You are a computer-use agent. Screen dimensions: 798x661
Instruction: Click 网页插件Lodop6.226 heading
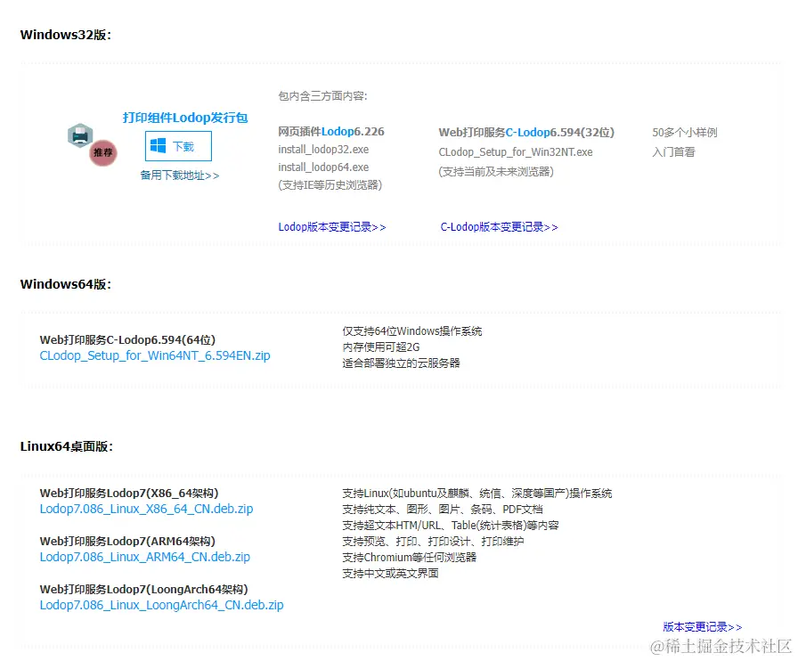(x=330, y=131)
